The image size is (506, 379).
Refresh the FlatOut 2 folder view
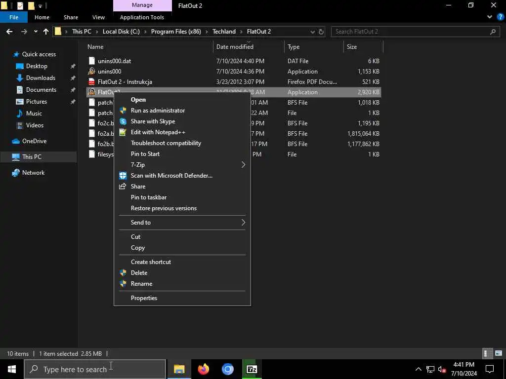321,32
